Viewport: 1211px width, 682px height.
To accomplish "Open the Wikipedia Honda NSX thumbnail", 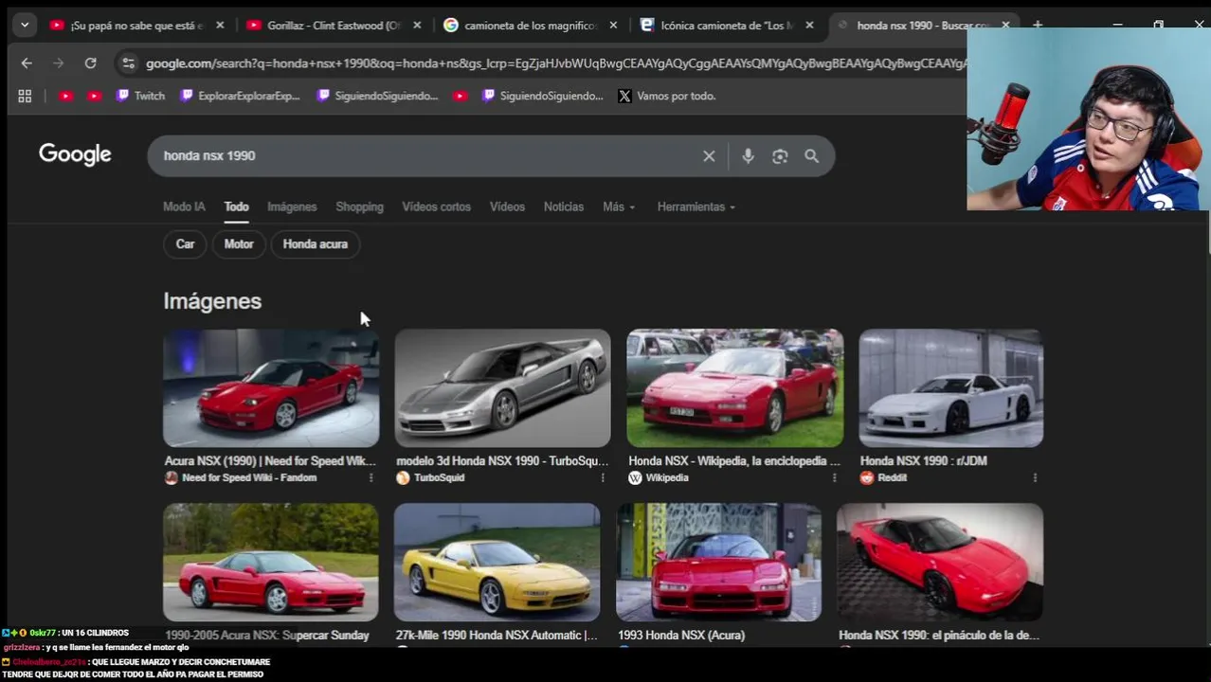I will [734, 387].
